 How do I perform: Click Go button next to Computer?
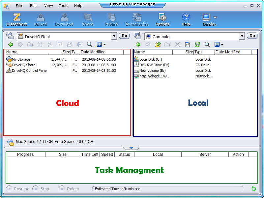pos(252,36)
